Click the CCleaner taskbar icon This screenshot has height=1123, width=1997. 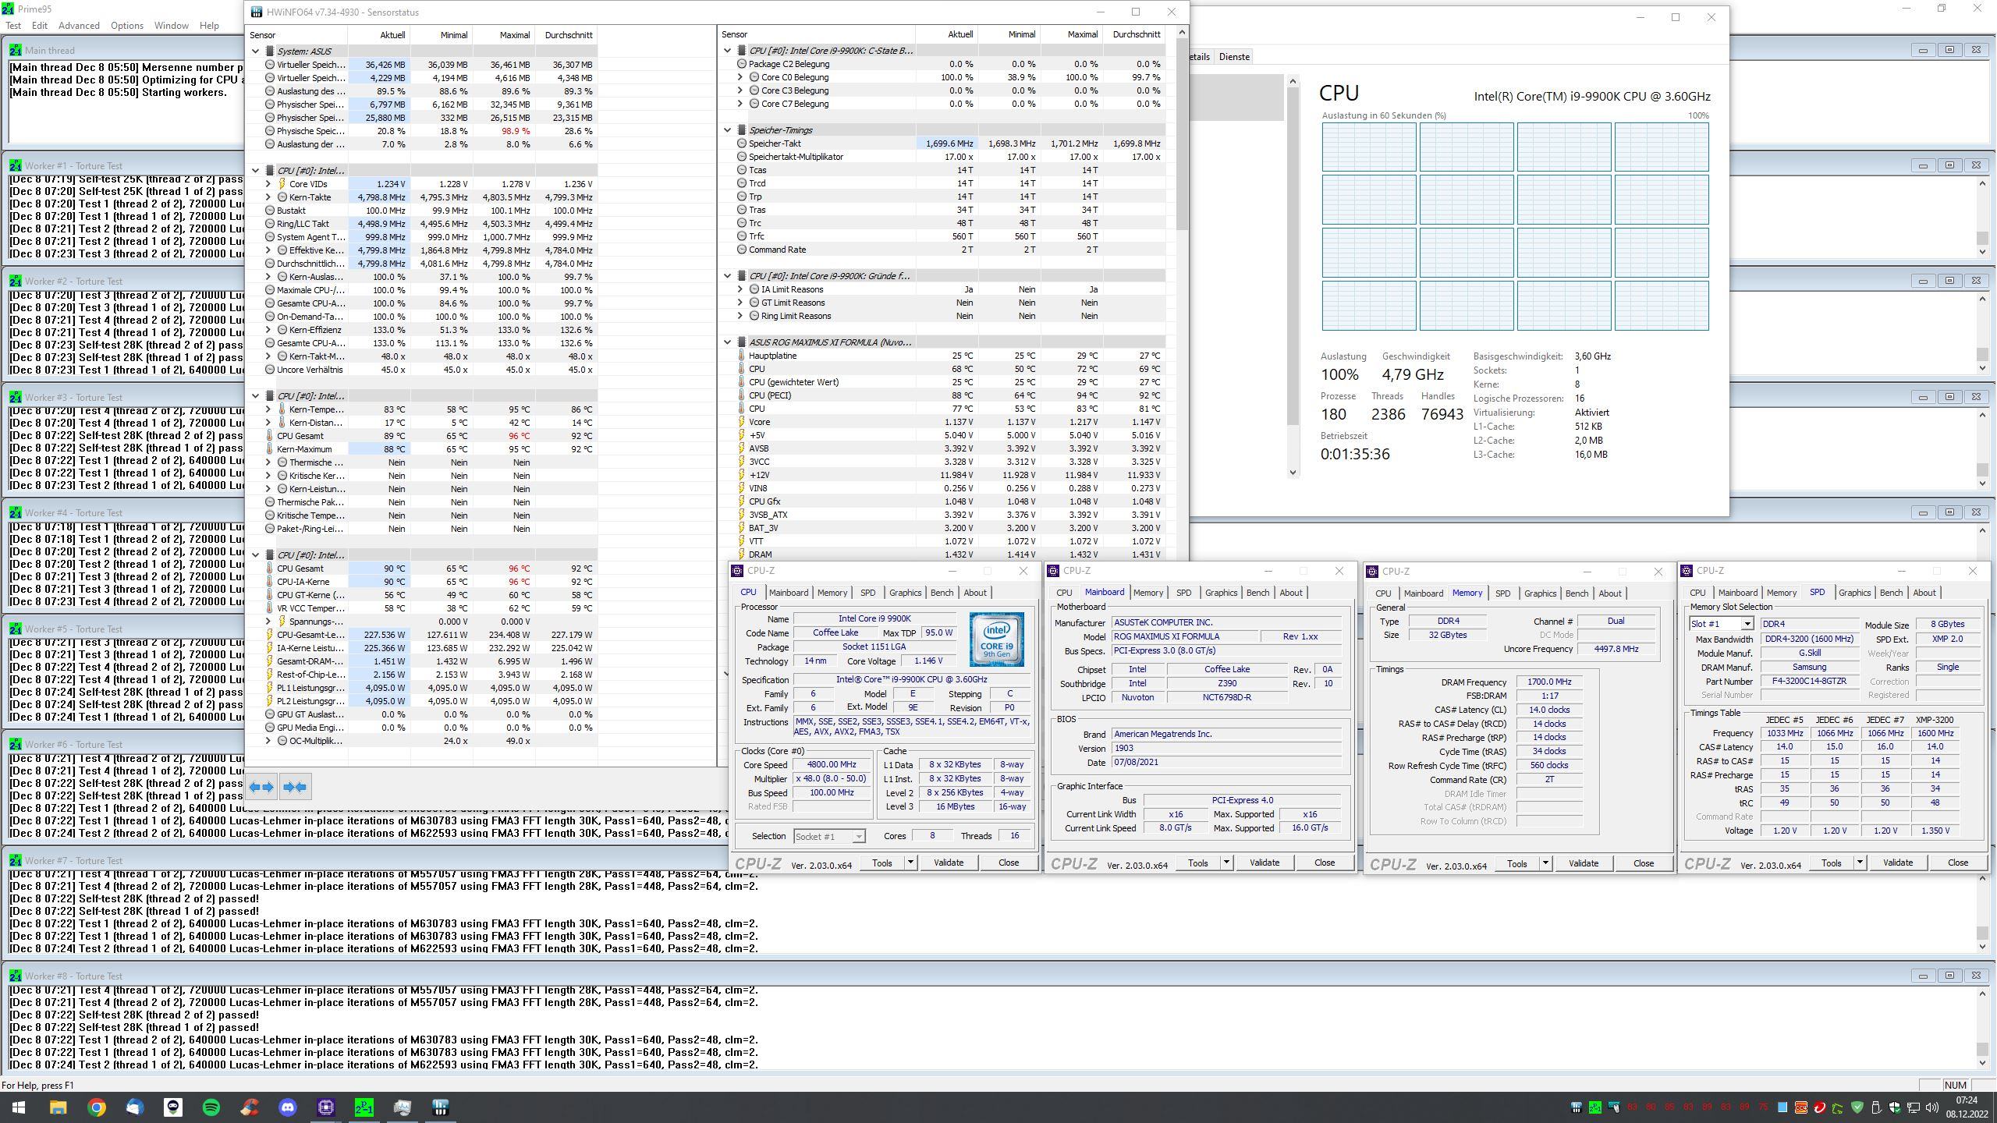tap(250, 1107)
